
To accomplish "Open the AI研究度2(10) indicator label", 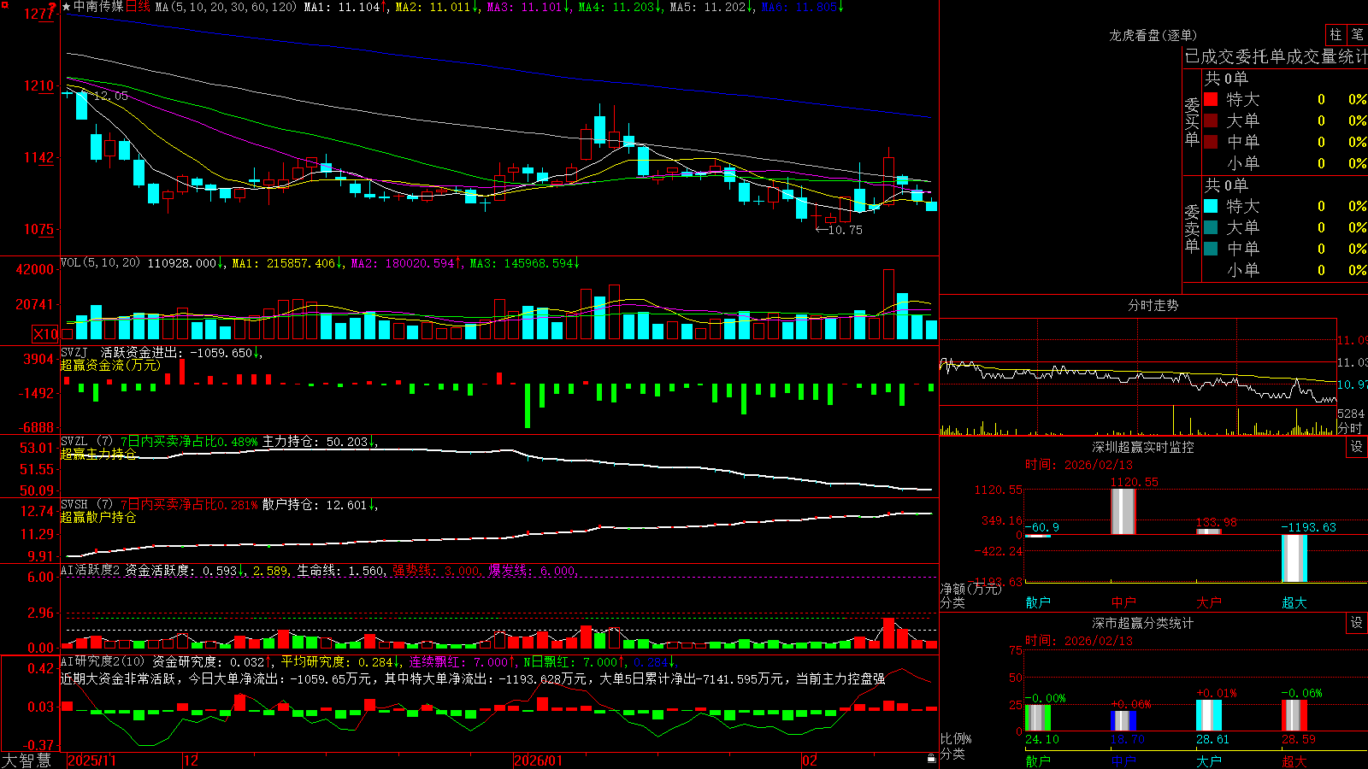I will click(x=103, y=661).
